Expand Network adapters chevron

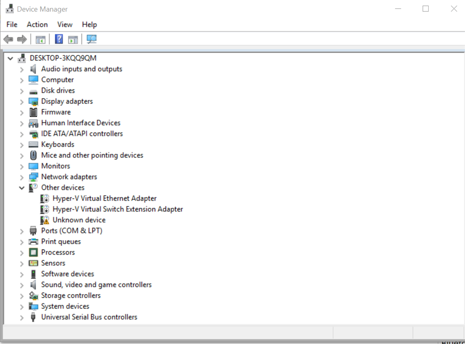point(22,177)
